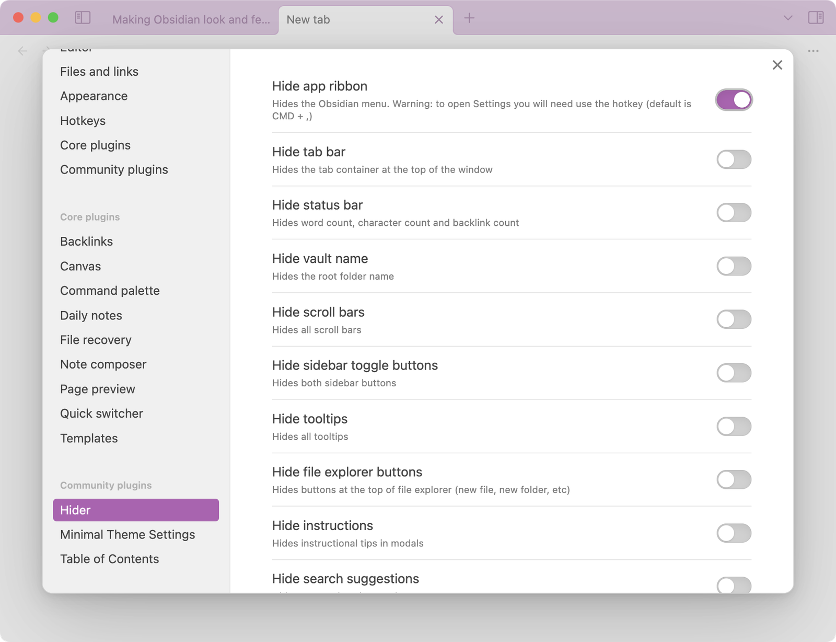836x642 pixels.
Task: Navigate back with left arrow
Action: [x=22, y=51]
